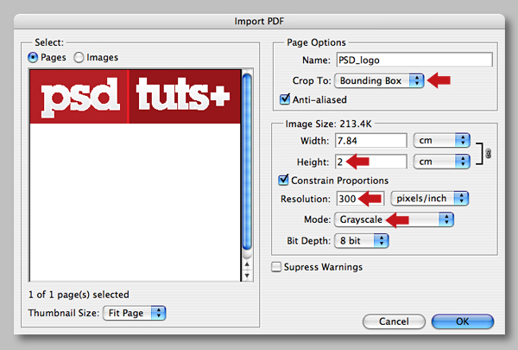Click the OK button
The image size is (518, 350).
(463, 321)
